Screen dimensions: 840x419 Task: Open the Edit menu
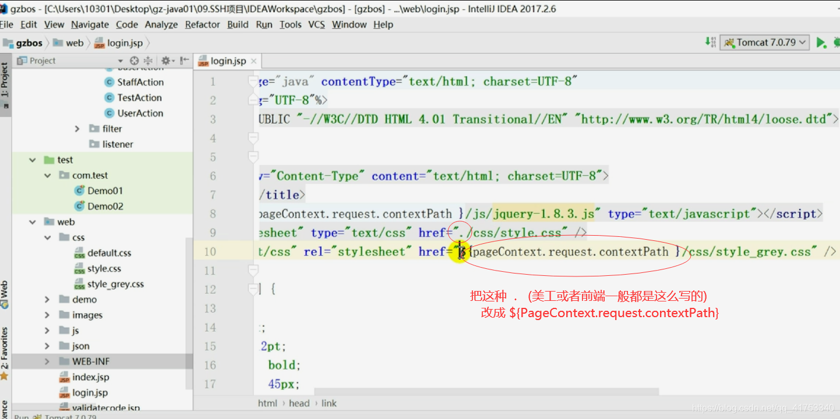[x=29, y=24]
